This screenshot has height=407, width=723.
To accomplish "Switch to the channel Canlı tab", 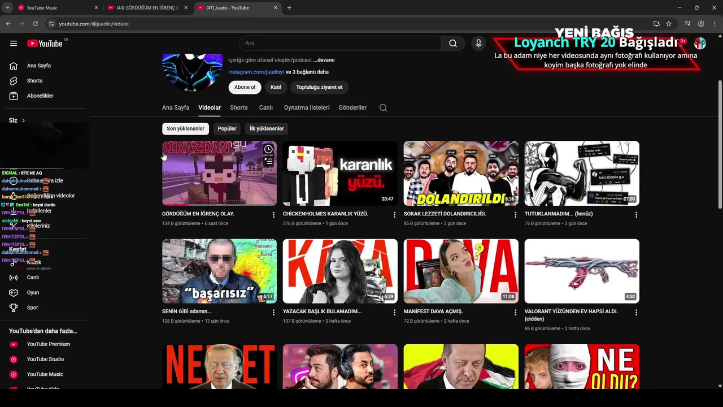I will [x=266, y=107].
